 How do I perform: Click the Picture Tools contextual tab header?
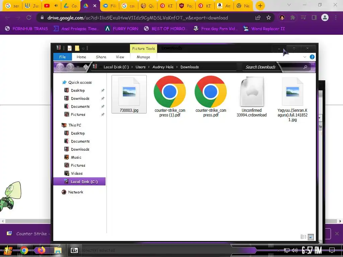[x=143, y=49]
